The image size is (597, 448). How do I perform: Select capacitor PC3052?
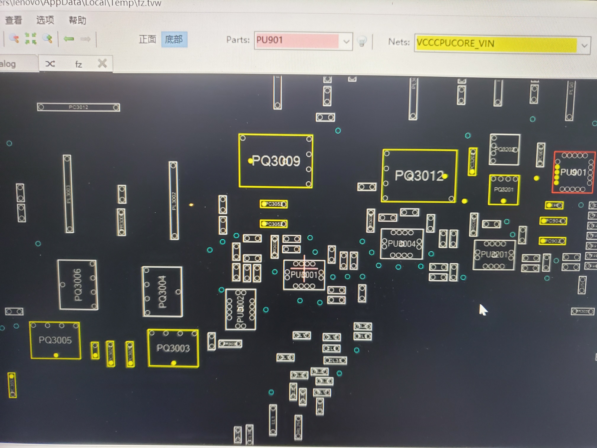274,224
